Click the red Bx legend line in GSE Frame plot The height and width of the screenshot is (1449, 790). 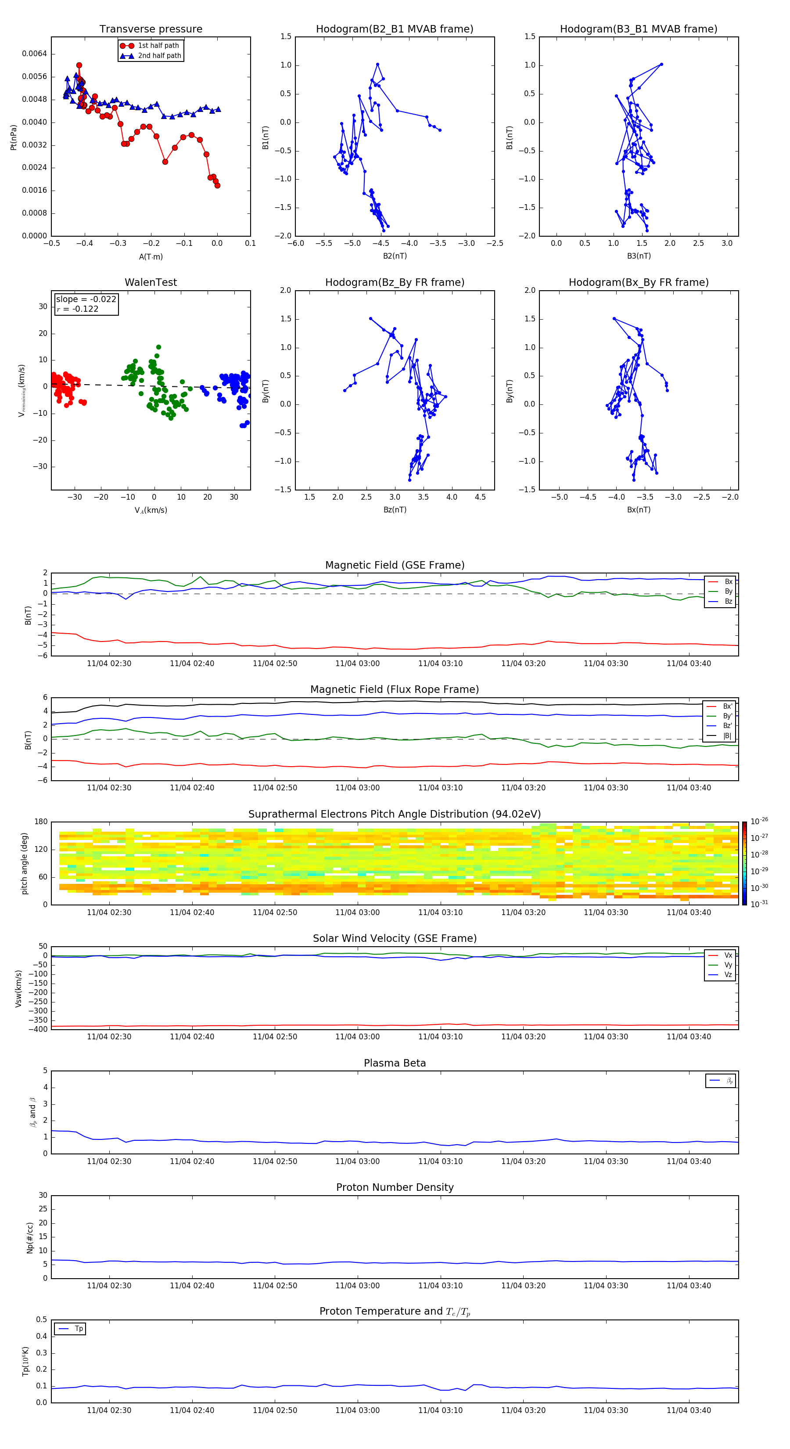coord(712,582)
